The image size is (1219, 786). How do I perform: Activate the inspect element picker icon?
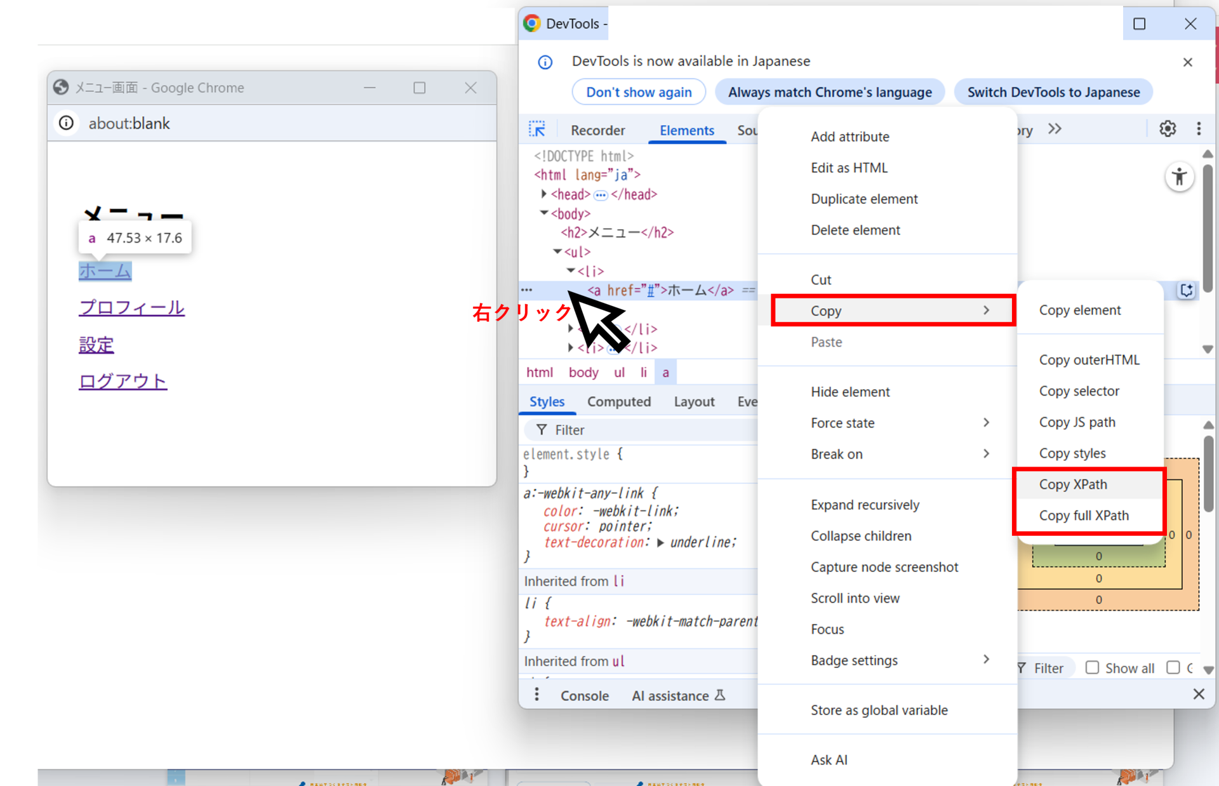coord(537,130)
